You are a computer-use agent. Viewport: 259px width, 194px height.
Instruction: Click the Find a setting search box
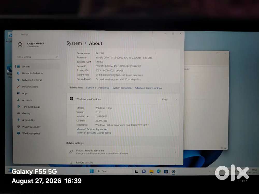[x=37, y=57]
